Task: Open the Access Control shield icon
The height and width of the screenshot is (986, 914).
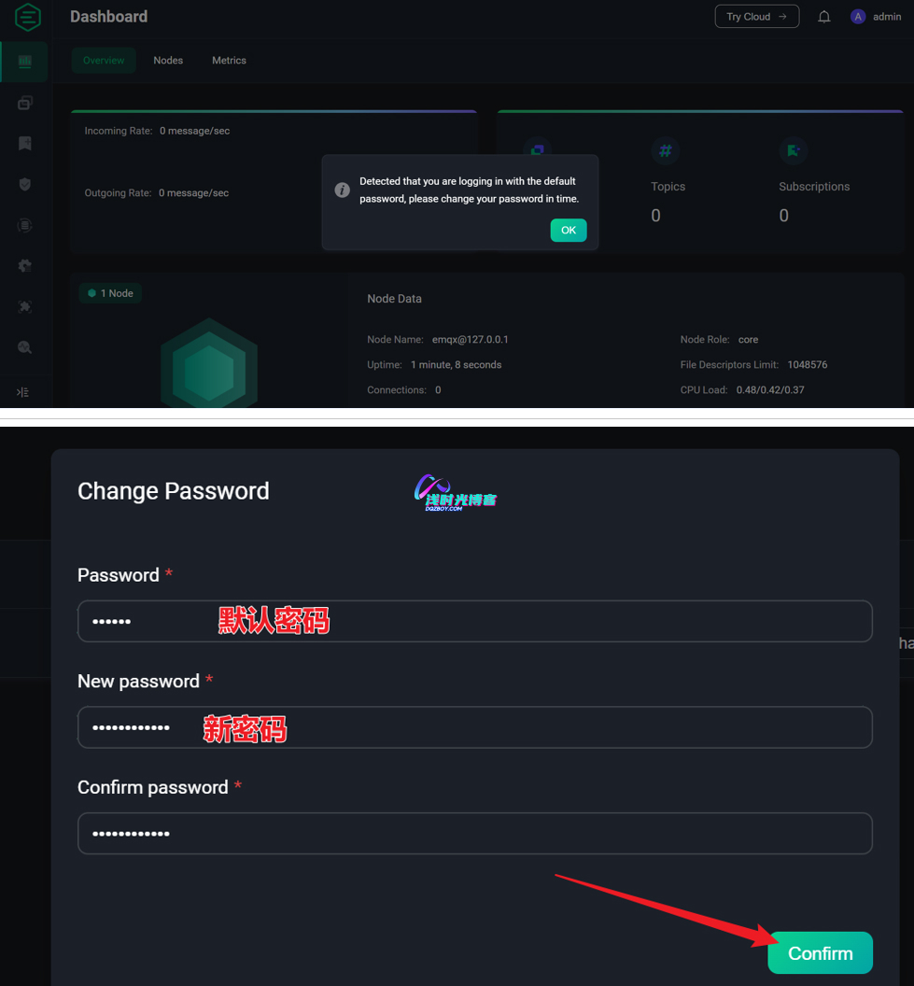Action: pyautogui.click(x=25, y=184)
